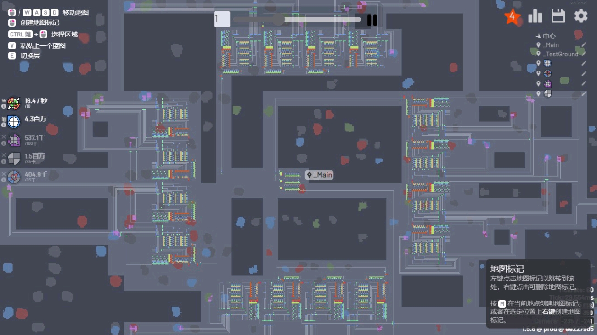
Task: Click the CTRL 键 key hint
Action: click(x=20, y=34)
